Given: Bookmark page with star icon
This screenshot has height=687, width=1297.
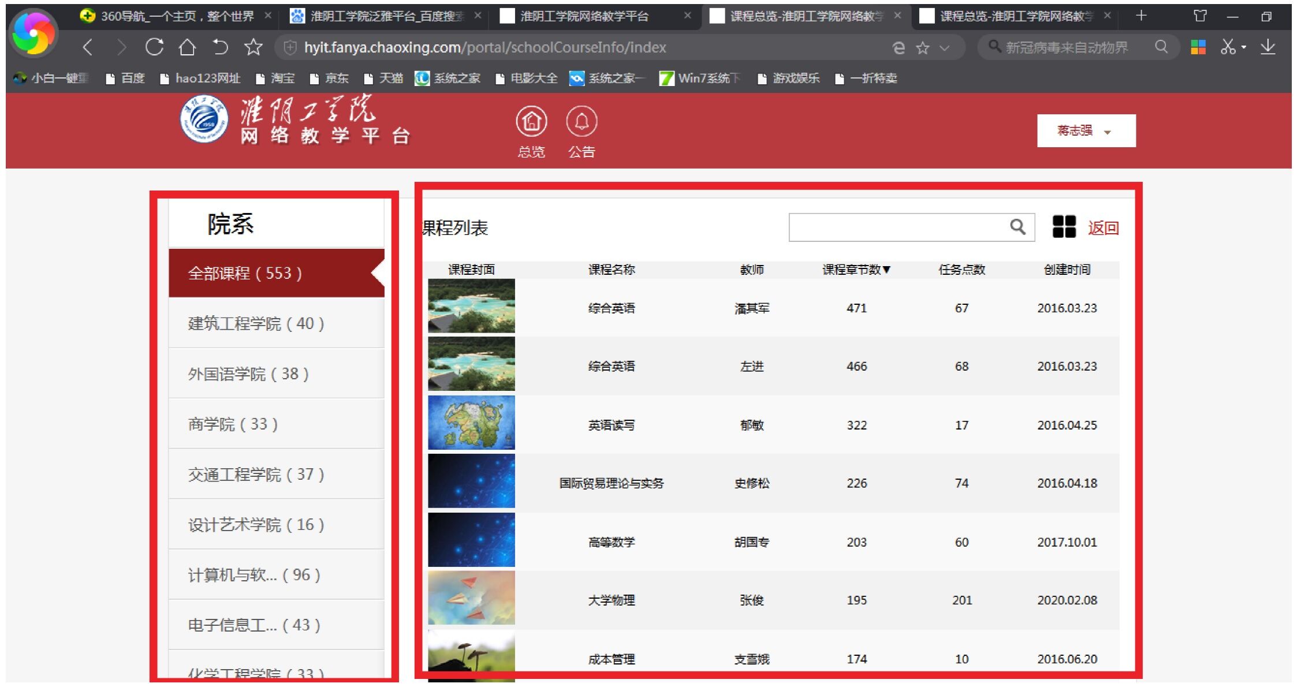Looking at the screenshot, I should 253,47.
